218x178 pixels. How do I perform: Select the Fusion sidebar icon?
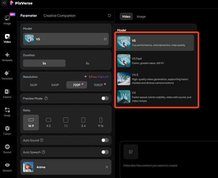[x=7, y=130]
